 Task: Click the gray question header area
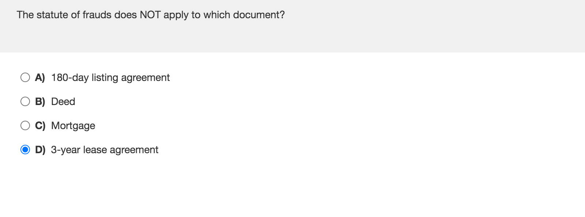[292, 26]
